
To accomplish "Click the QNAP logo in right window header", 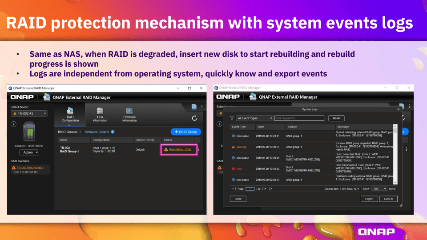I will pyautogui.click(x=228, y=96).
